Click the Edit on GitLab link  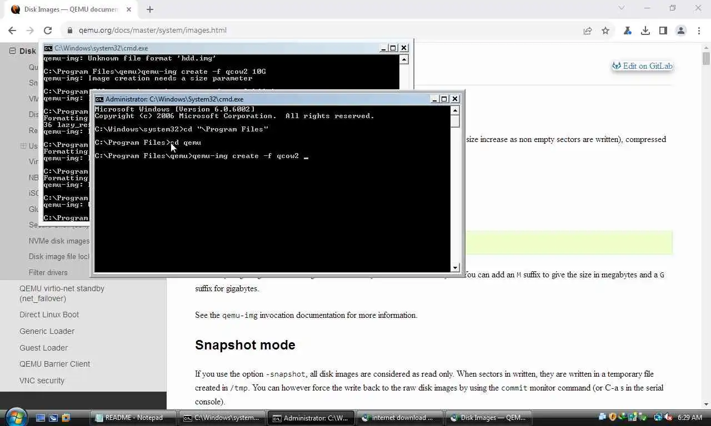pos(642,65)
